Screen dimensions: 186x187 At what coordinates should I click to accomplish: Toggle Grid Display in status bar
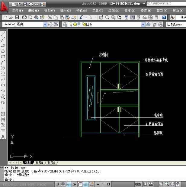pos(63,184)
